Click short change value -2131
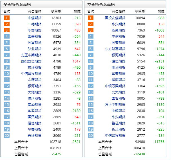The image size is (172, 161). [160, 61]
